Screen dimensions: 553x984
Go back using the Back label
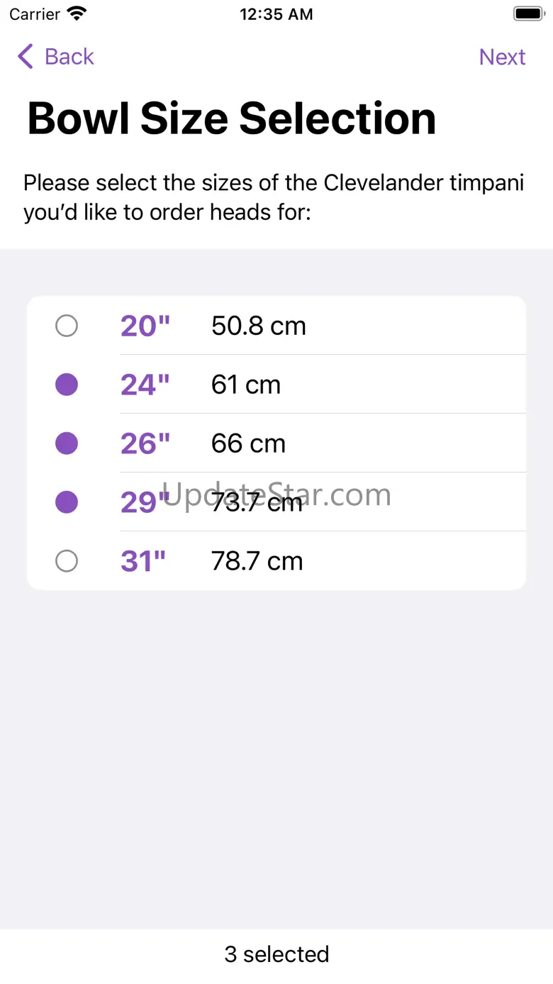[69, 57]
